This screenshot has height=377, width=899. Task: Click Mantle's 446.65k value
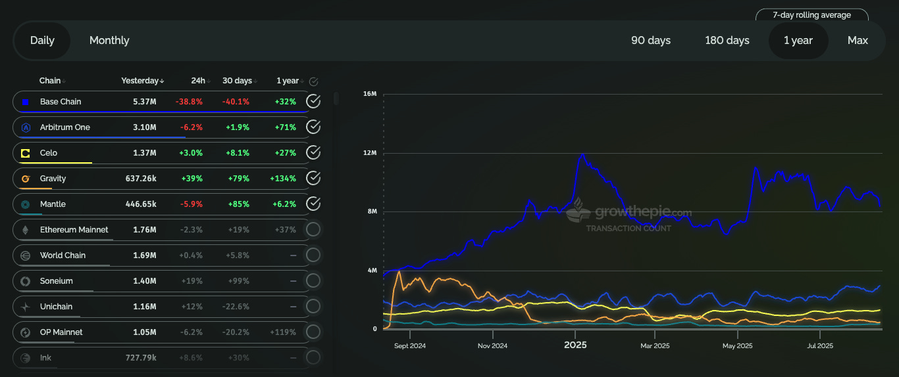pos(141,204)
